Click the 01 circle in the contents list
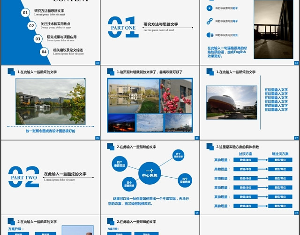Image resolution: width=300 pixels, height=235 pixels. (x=25, y=13)
